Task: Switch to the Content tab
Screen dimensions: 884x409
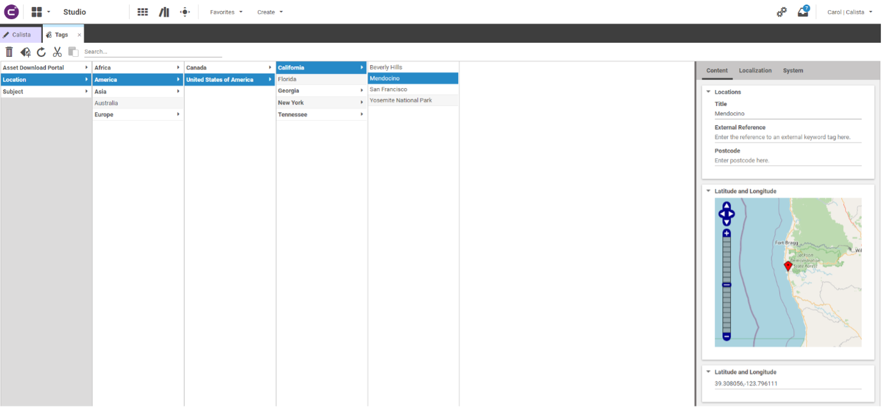Action: (717, 71)
